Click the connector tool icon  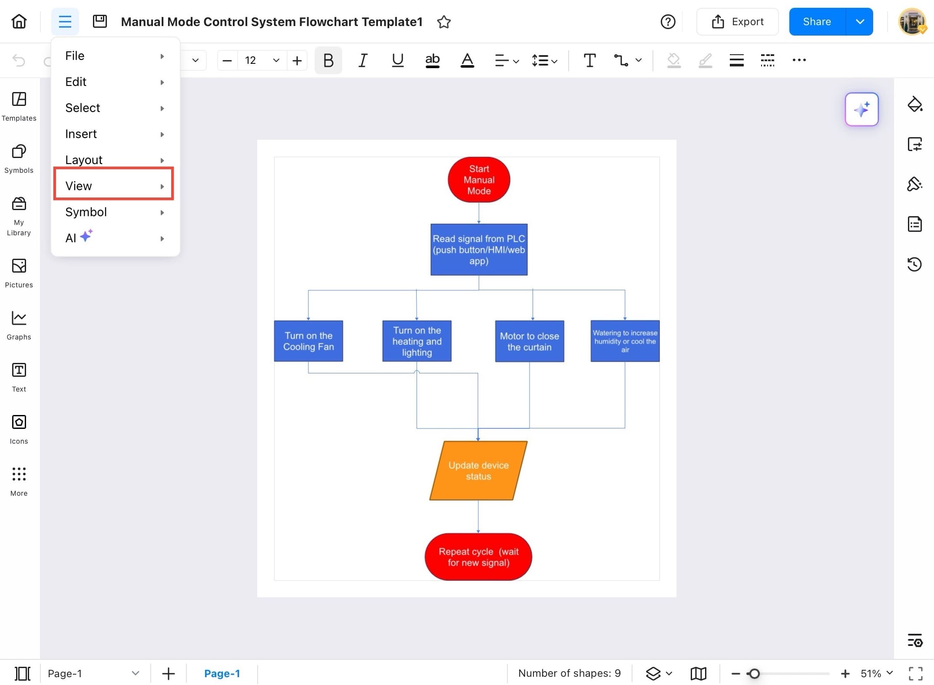[x=621, y=60]
